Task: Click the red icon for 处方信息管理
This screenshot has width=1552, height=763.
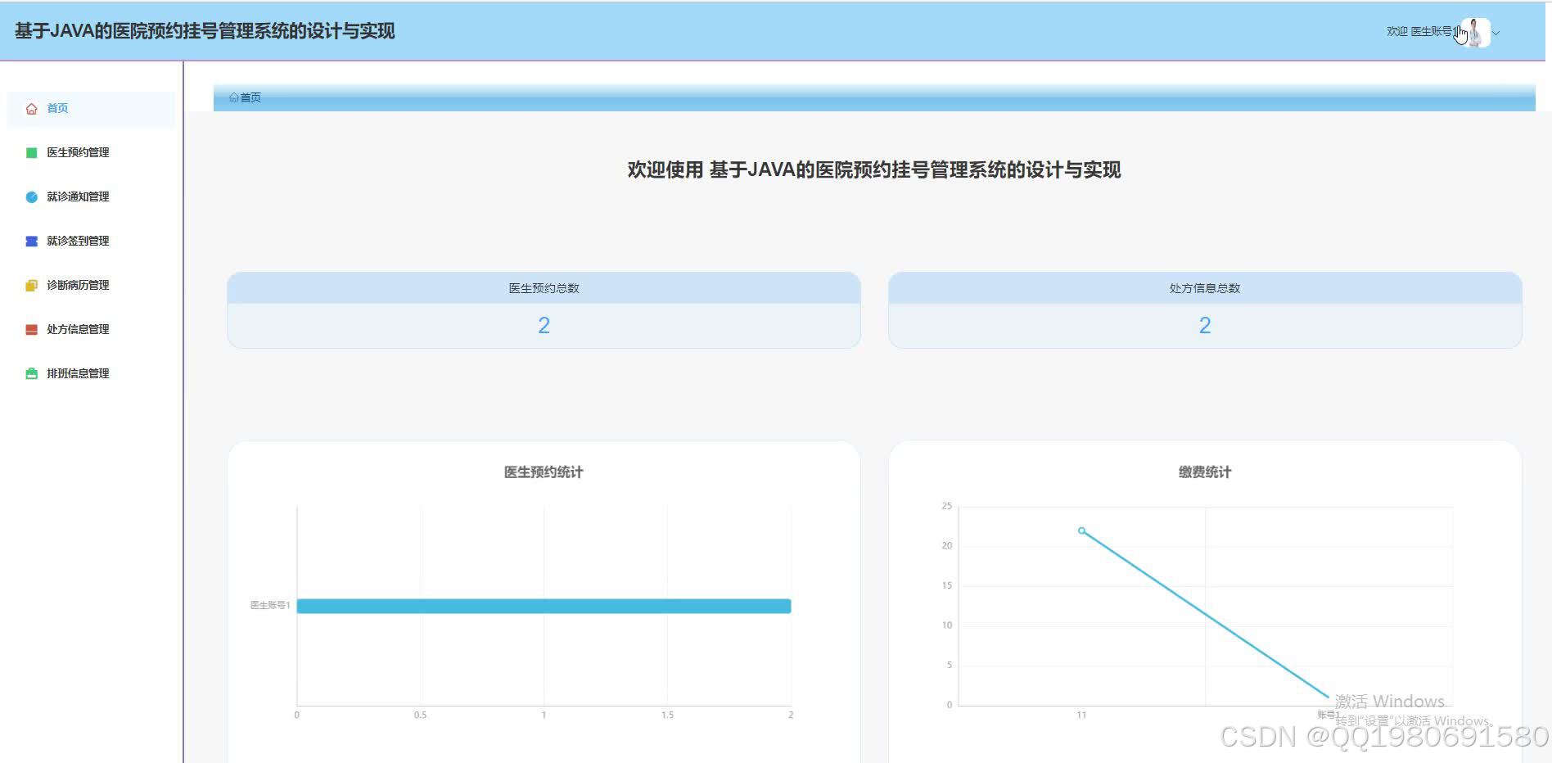Action: click(31, 329)
